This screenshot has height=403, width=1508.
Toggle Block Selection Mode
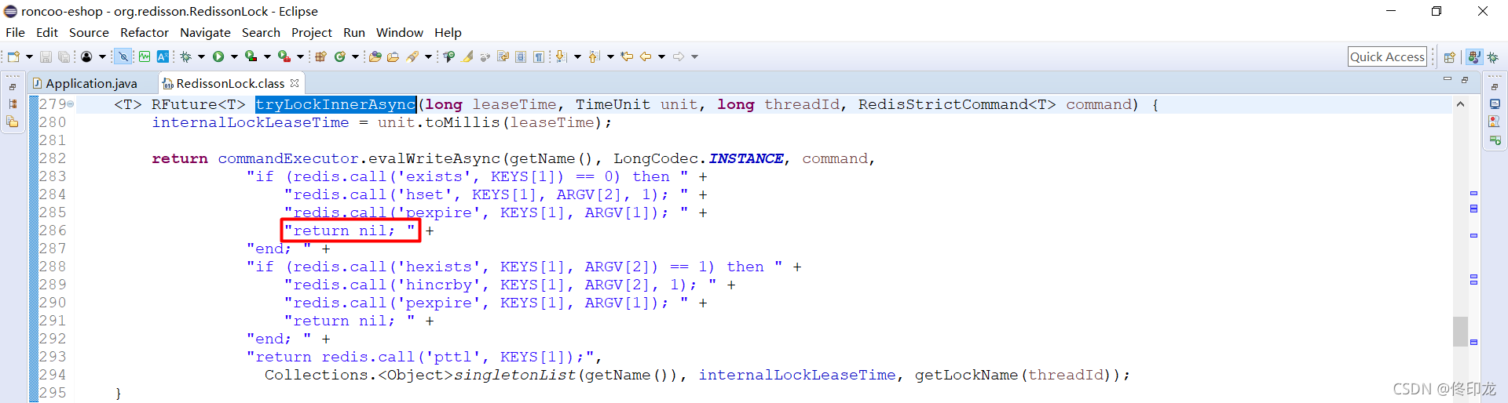[520, 56]
